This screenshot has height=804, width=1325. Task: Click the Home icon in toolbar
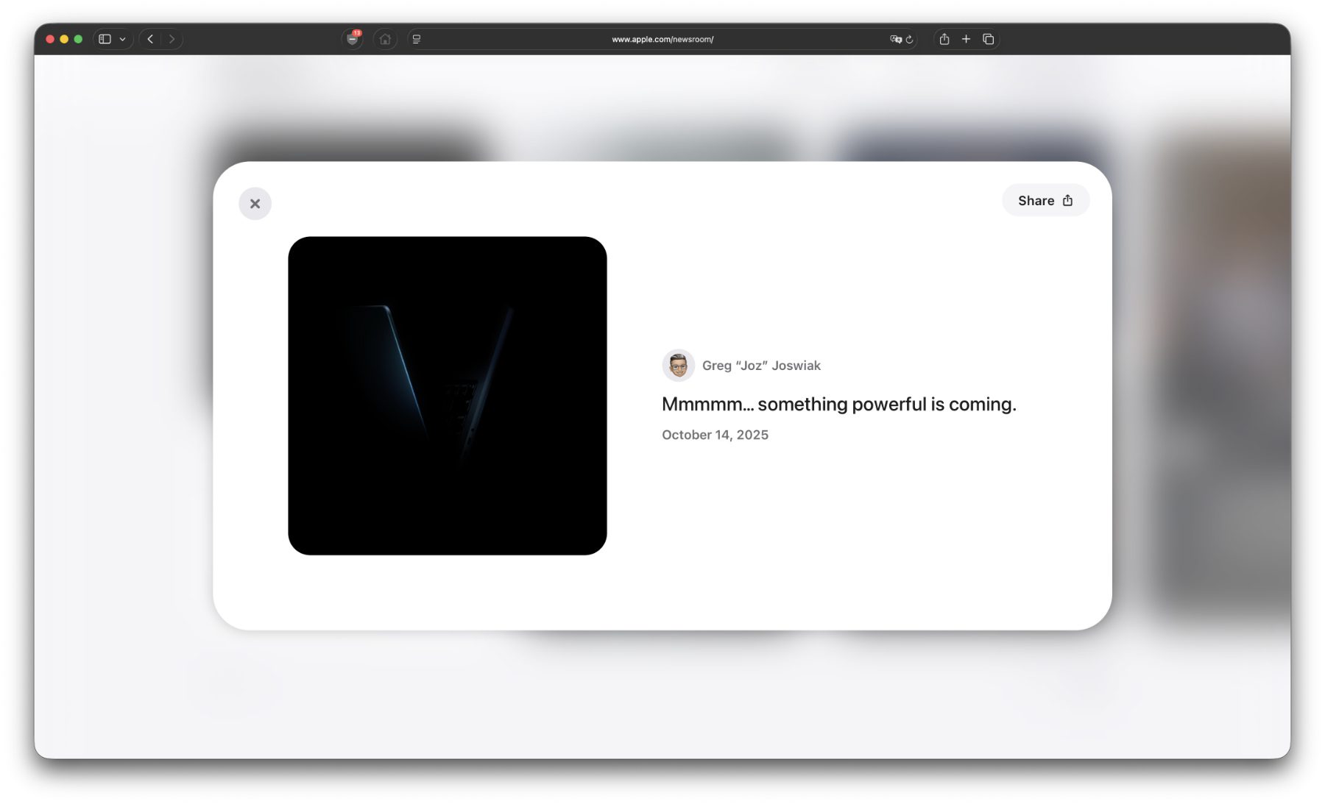tap(385, 39)
